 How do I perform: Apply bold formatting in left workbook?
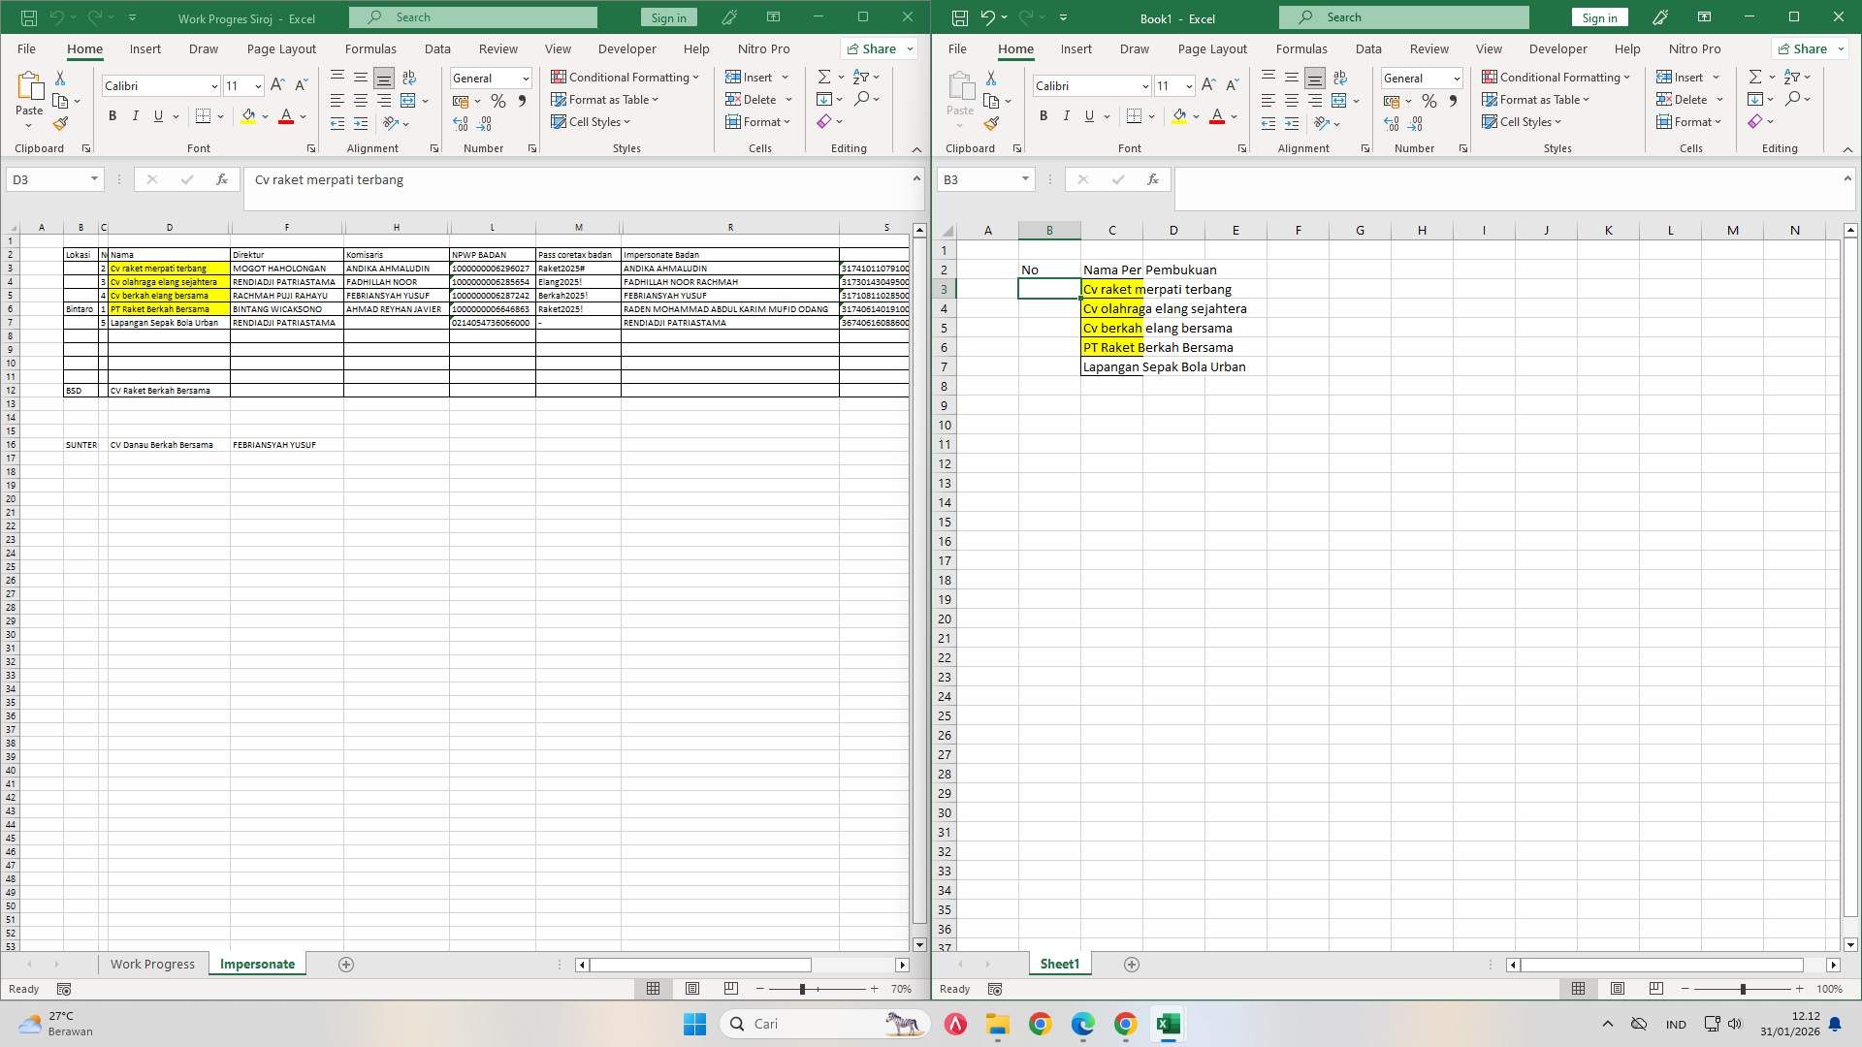112,115
